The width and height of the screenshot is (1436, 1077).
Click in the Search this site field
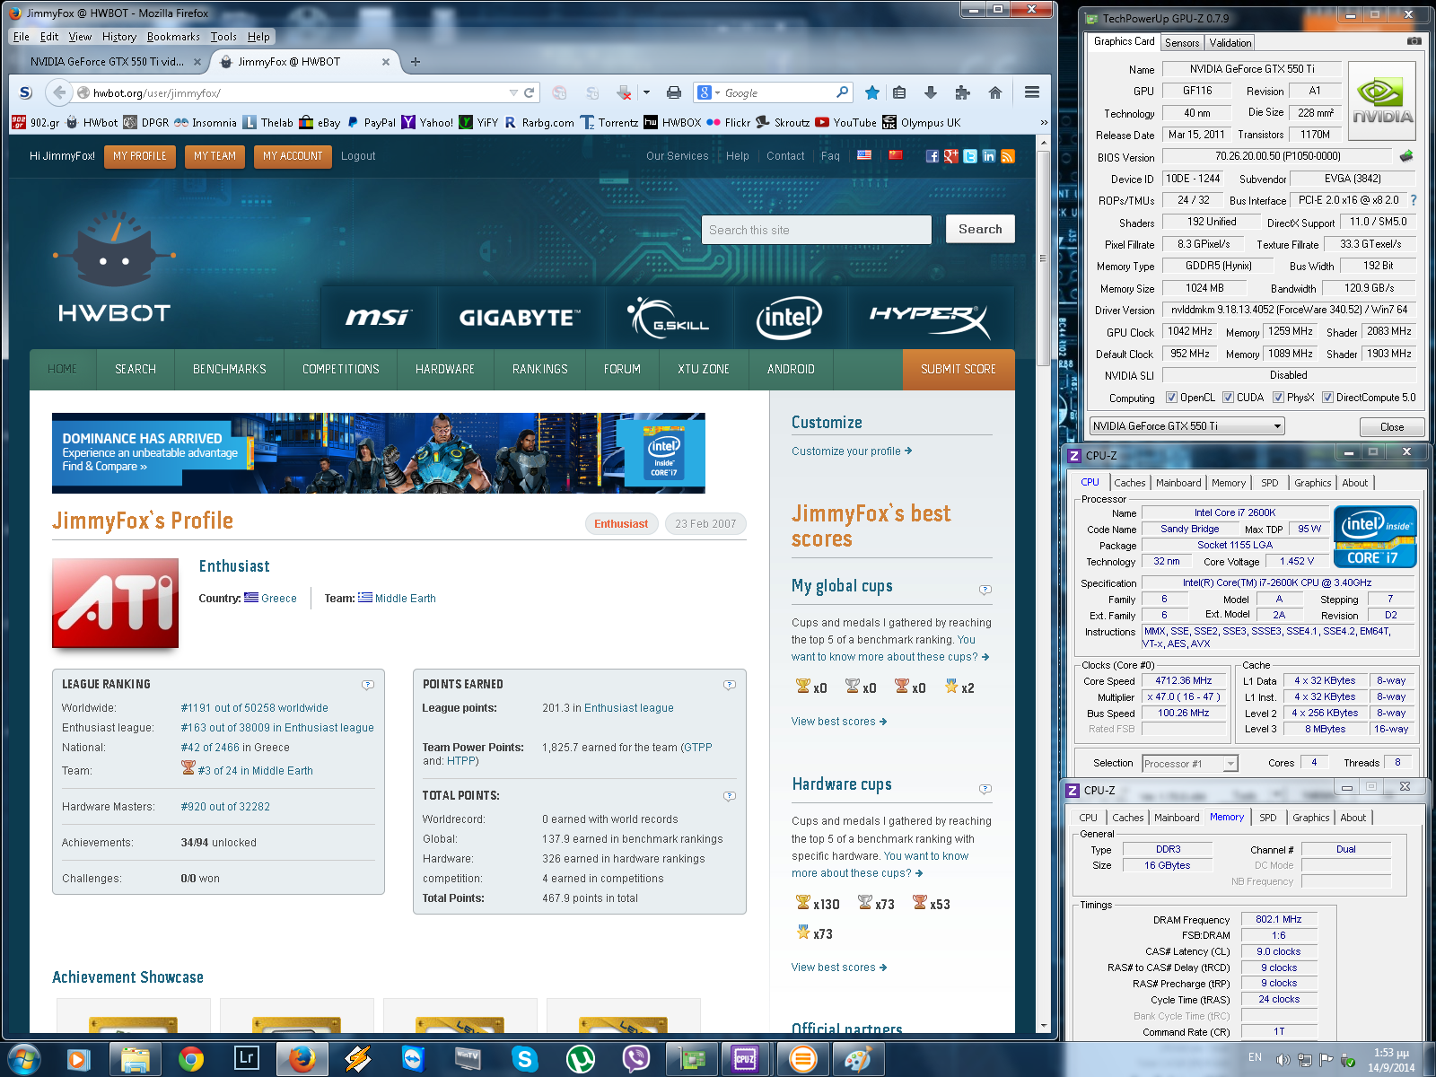click(x=817, y=230)
